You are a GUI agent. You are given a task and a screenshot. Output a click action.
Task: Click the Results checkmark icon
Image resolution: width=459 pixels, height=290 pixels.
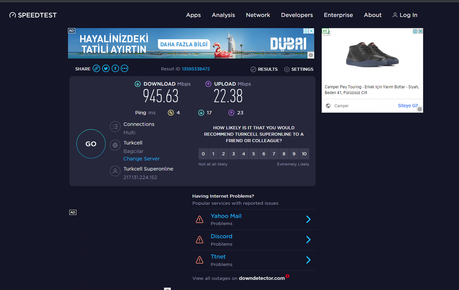253,69
